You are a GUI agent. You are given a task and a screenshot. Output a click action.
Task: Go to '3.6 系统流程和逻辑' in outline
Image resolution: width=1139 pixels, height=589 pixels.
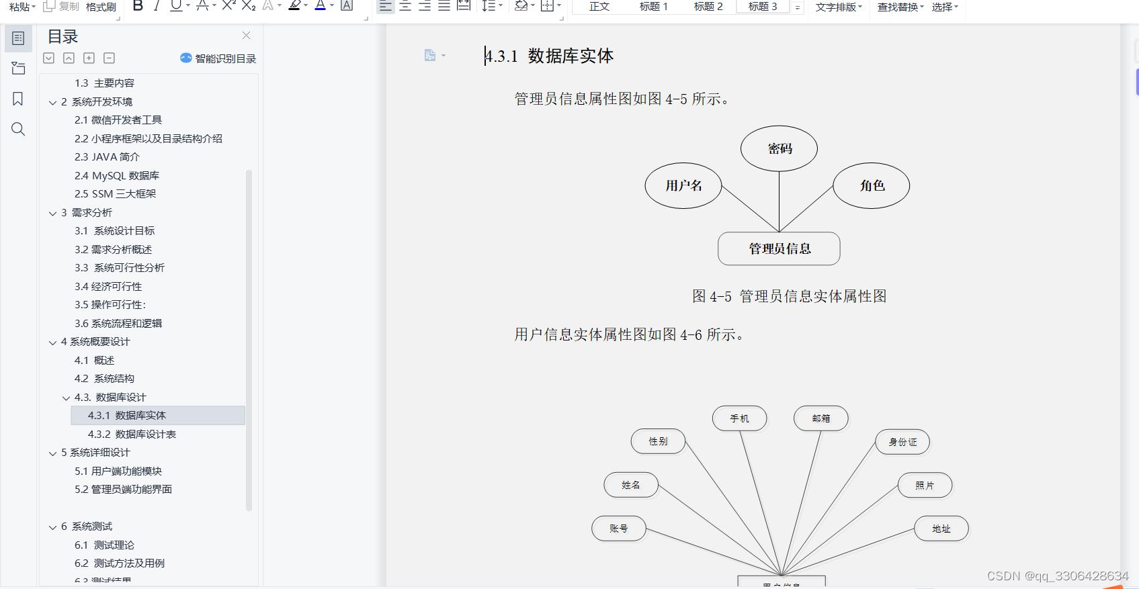click(118, 323)
